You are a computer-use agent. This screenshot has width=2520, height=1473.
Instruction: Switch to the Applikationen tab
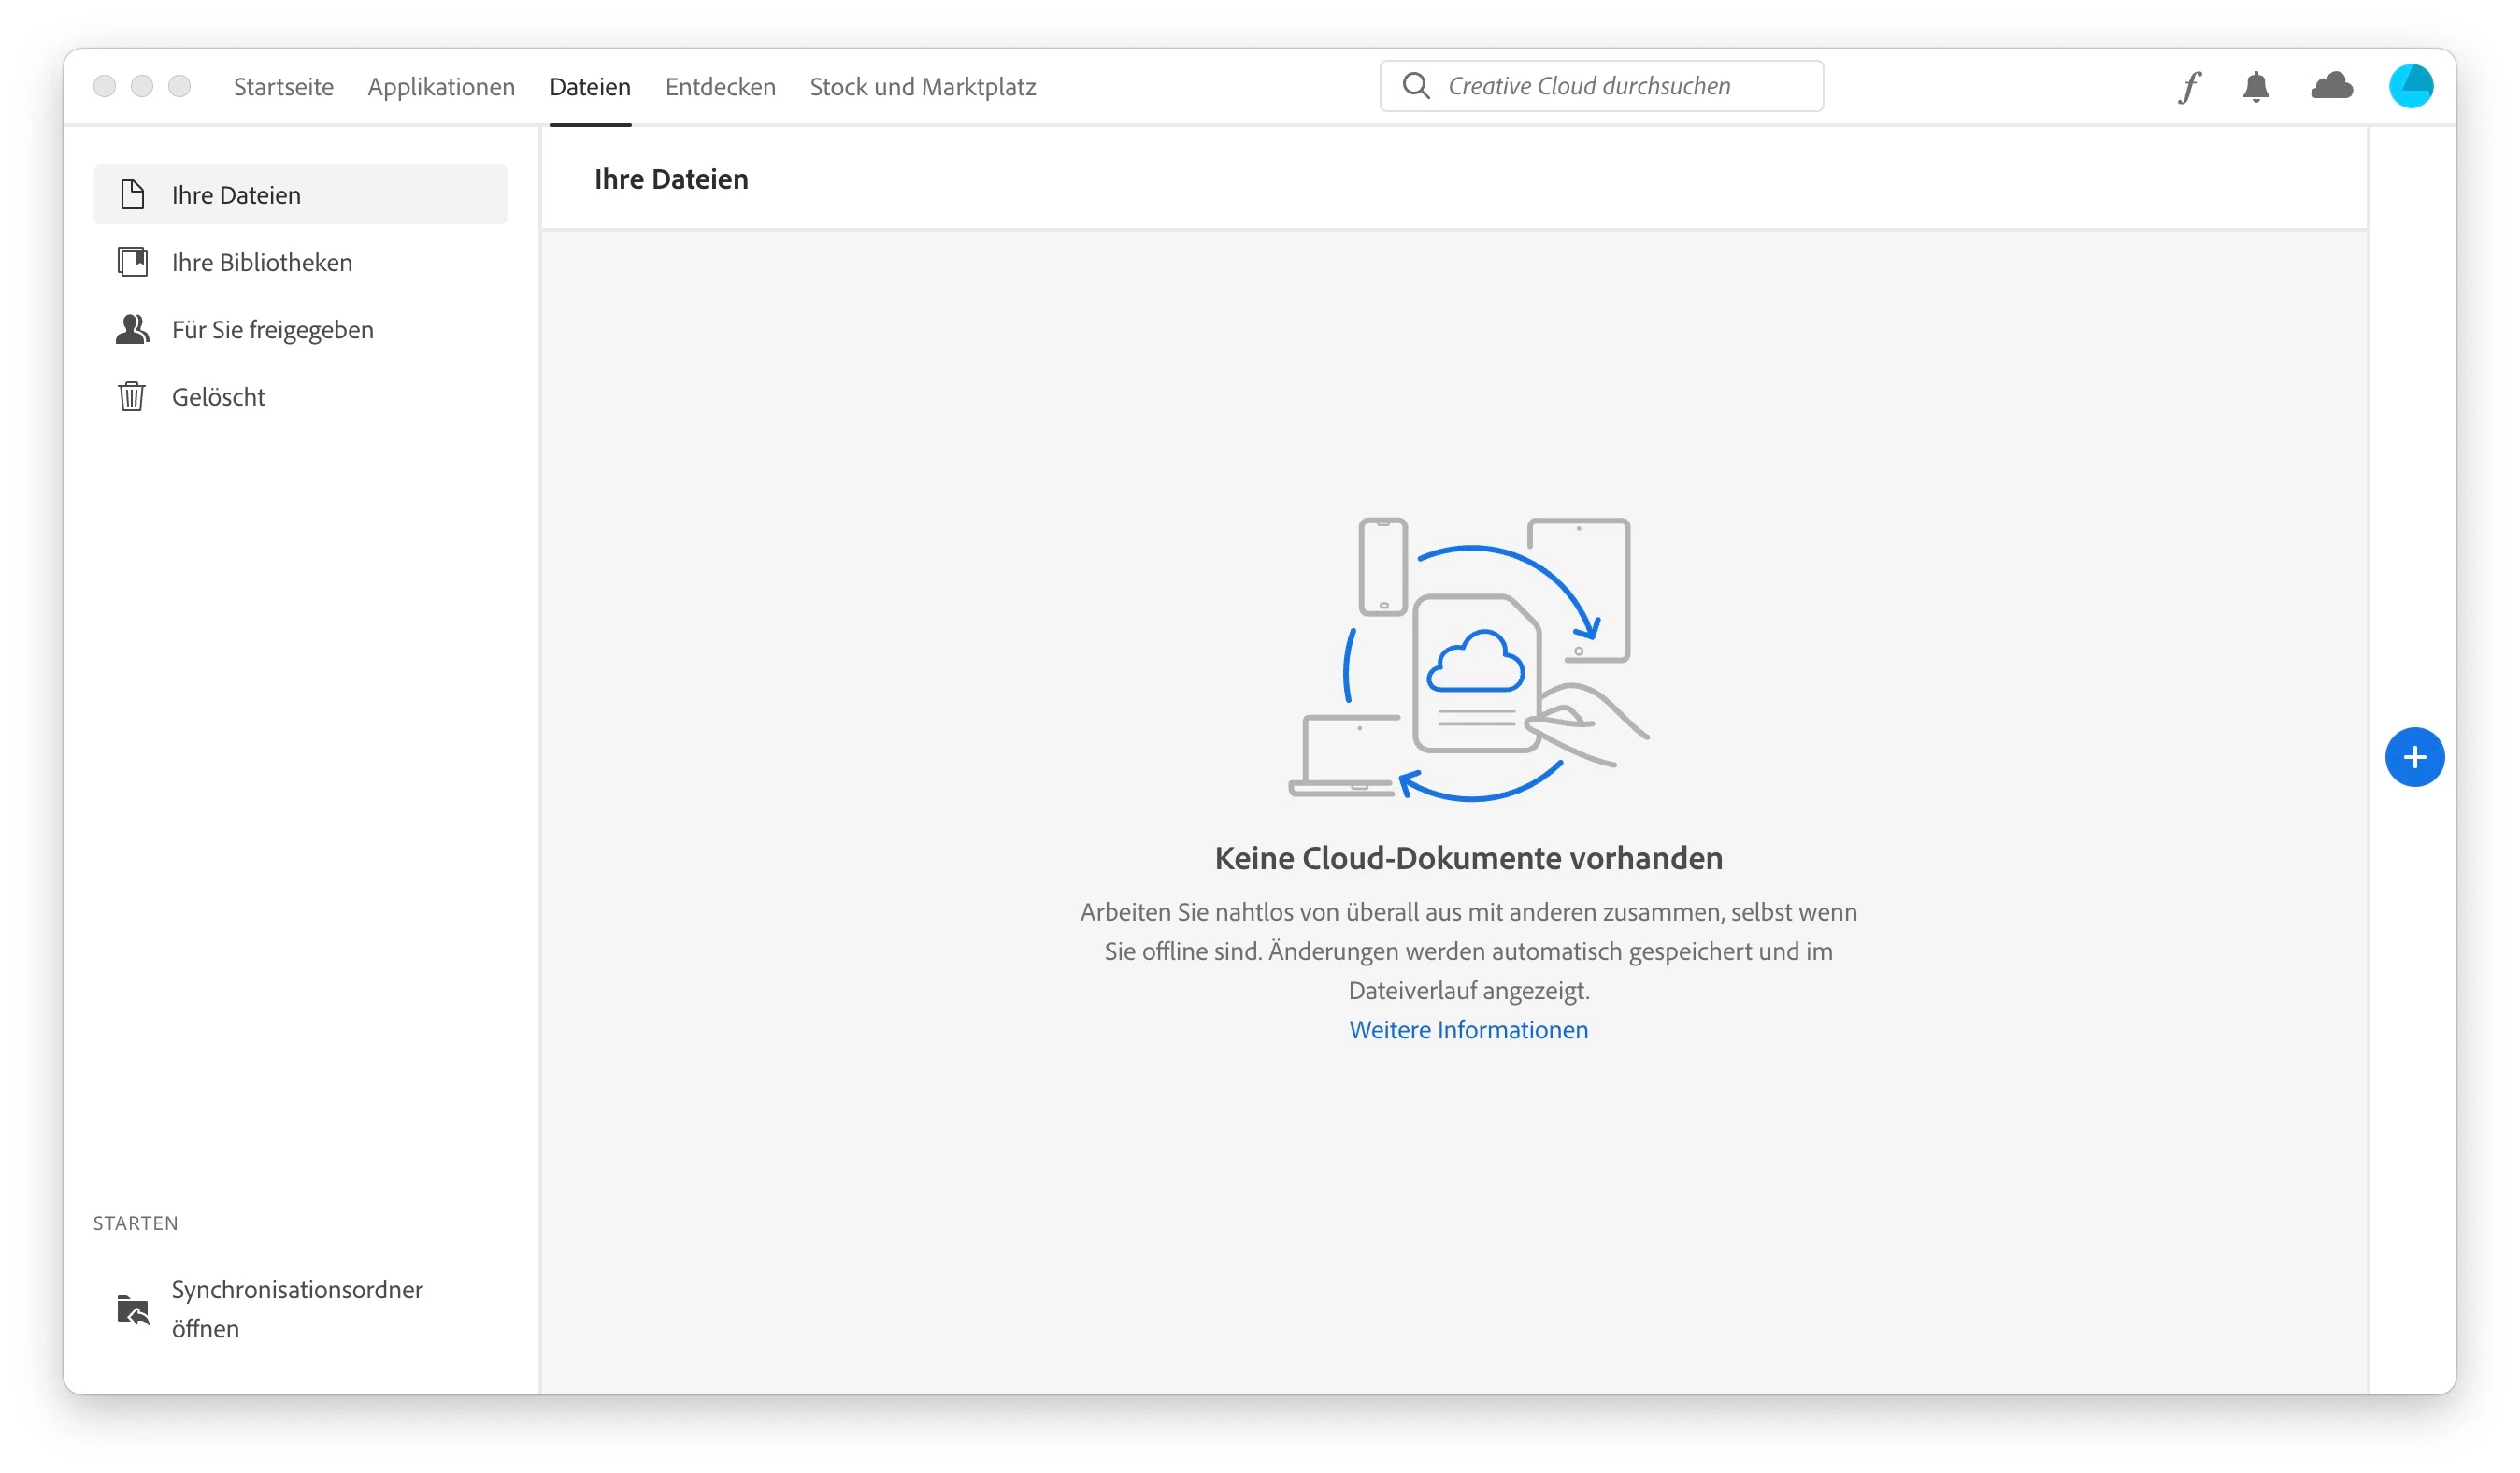tap(441, 87)
